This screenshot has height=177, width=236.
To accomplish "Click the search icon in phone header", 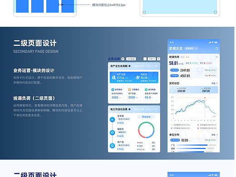I will [x=216, y=49].
